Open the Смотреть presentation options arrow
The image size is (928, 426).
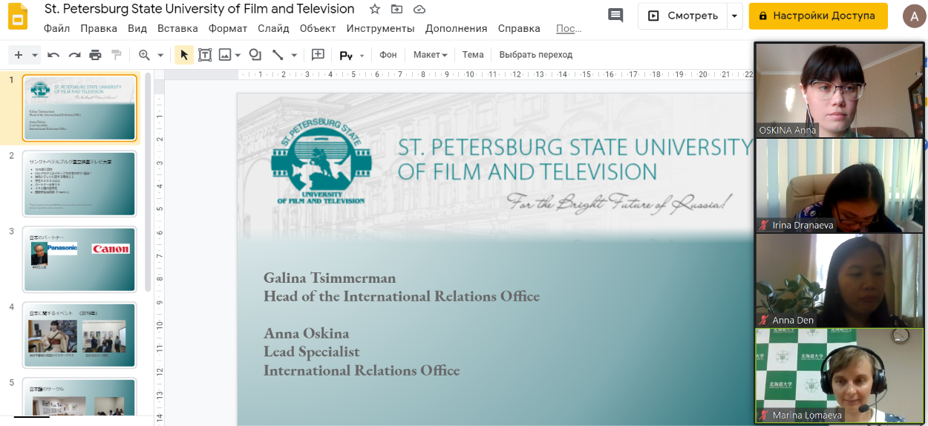[734, 16]
